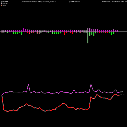
Task: Click the 'charts for FFIN' heading text
Action: pos(50,2)
